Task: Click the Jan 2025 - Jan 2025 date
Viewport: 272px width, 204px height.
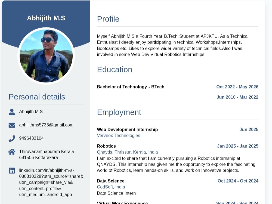Action: tap(238, 146)
